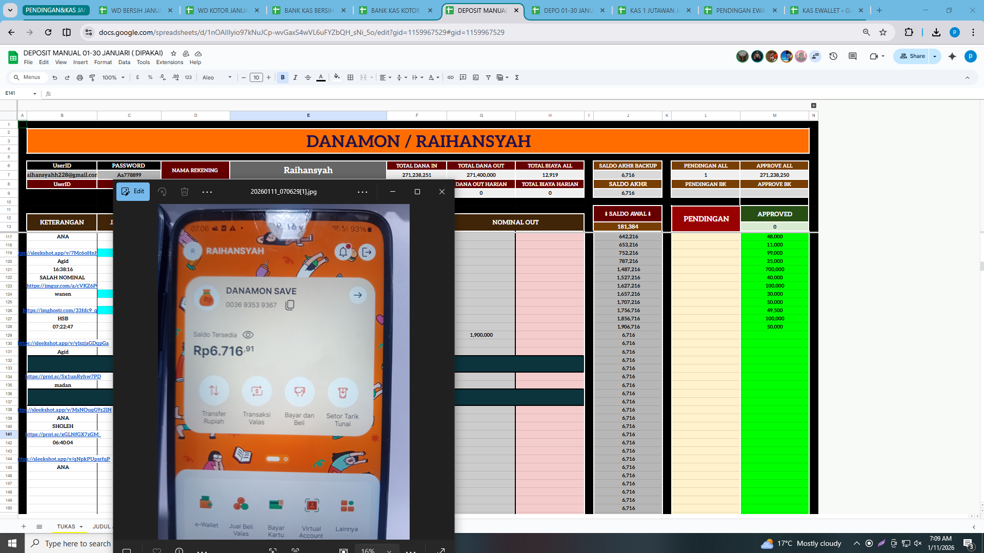Show all comments
The width and height of the screenshot is (984, 553).
pyautogui.click(x=853, y=56)
